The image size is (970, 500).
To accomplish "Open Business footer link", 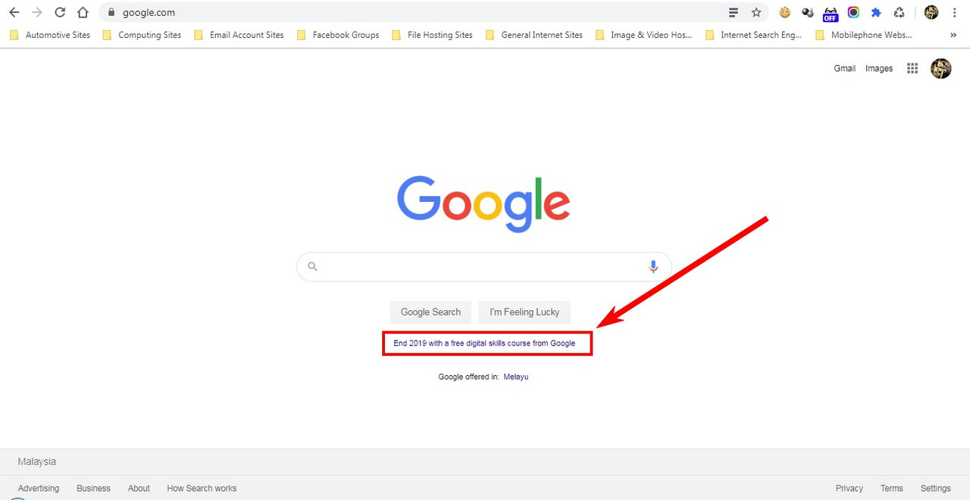I will (x=93, y=488).
